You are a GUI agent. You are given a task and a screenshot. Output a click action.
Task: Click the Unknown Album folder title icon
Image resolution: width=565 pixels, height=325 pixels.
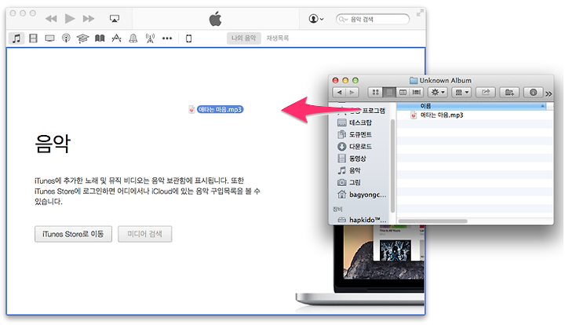click(414, 80)
